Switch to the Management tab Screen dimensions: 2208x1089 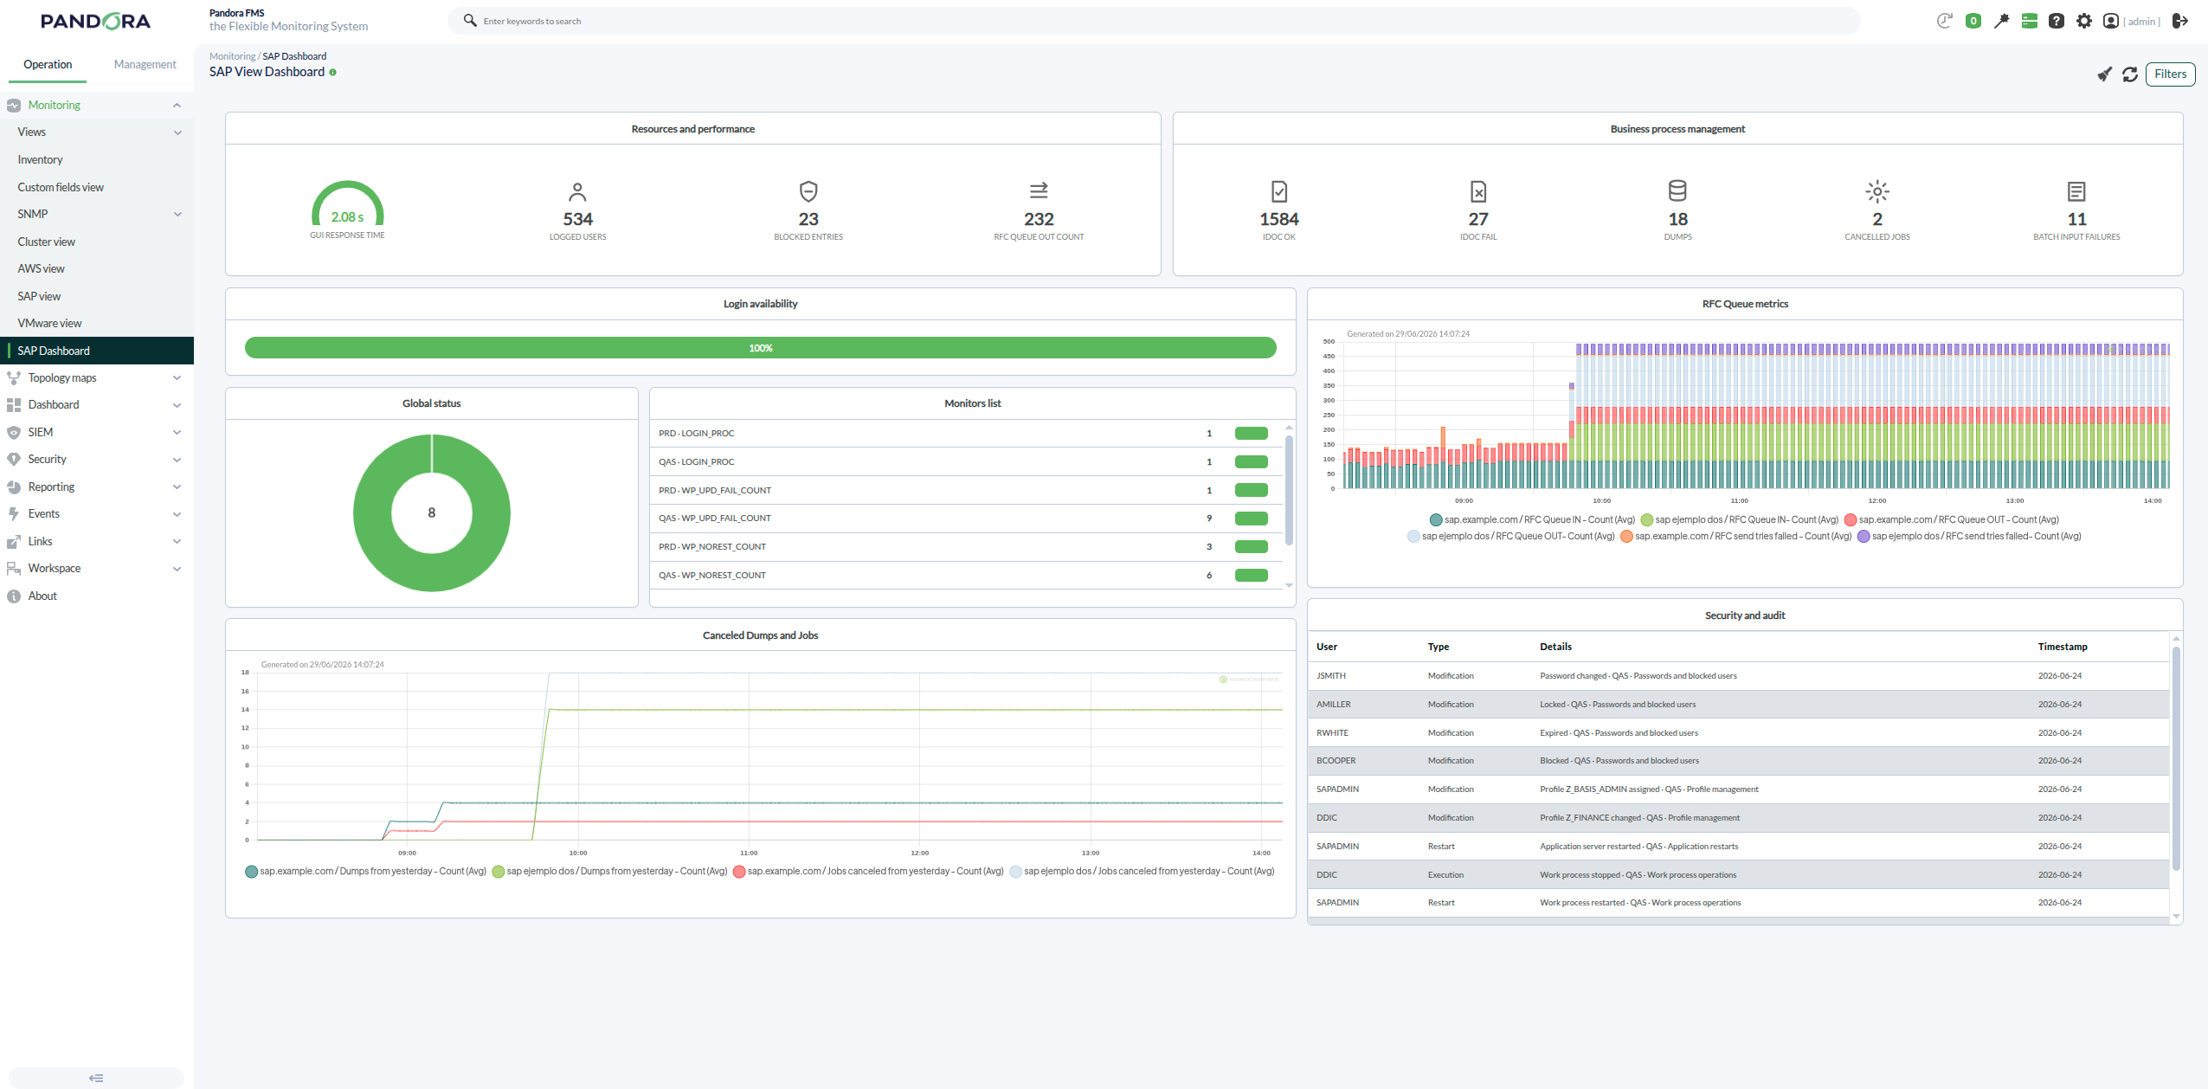(x=145, y=64)
